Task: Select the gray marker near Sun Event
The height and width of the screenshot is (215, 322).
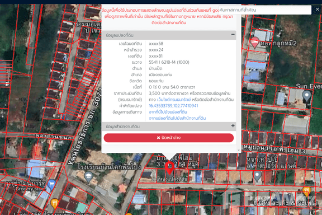Action: [x=307, y=96]
